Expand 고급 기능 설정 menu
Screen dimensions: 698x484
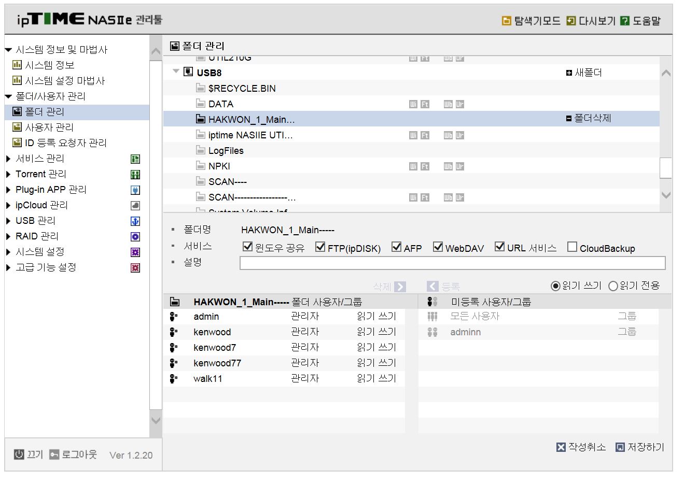8,267
